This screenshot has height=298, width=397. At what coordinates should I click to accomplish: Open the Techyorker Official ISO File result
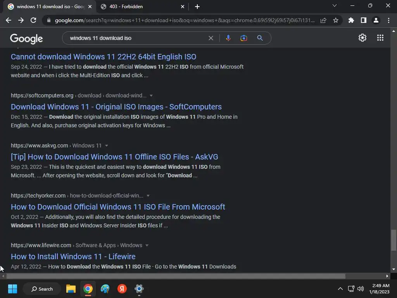118,207
